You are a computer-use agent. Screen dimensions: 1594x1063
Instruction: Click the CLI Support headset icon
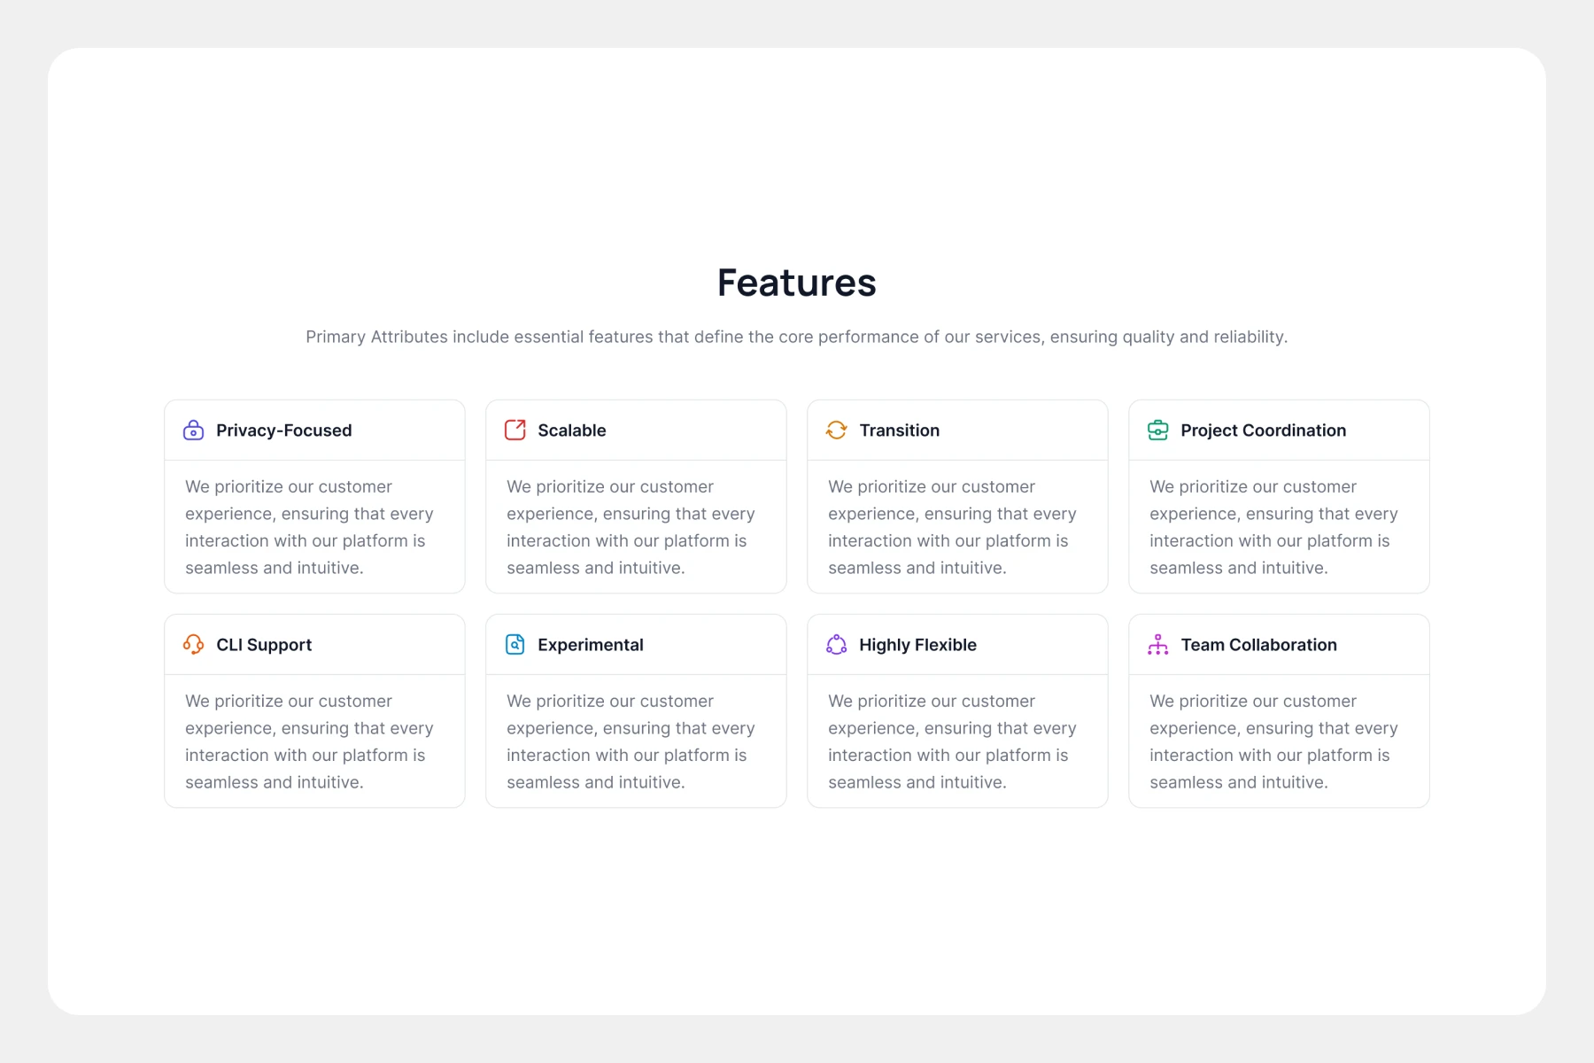193,645
